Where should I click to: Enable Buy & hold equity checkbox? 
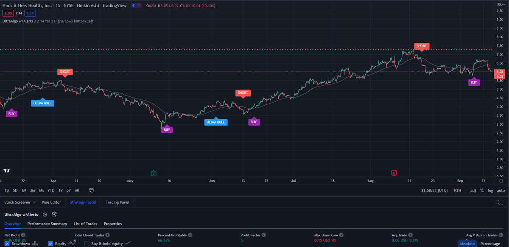pyautogui.click(x=87, y=244)
